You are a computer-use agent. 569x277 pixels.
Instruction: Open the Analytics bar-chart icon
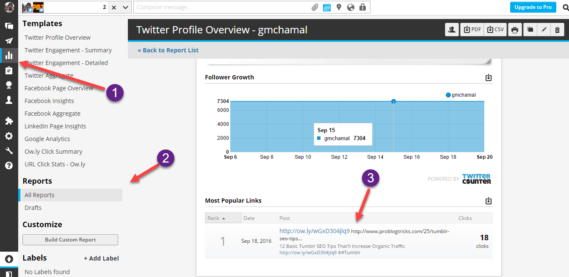[x=9, y=55]
